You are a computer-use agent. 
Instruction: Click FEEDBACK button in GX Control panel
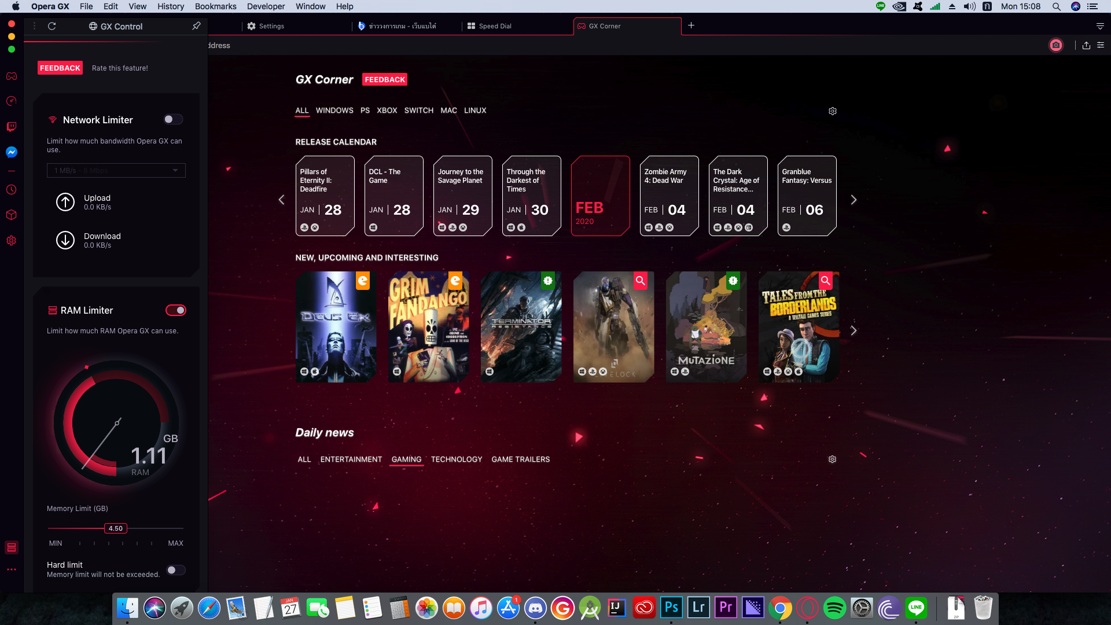pos(60,68)
